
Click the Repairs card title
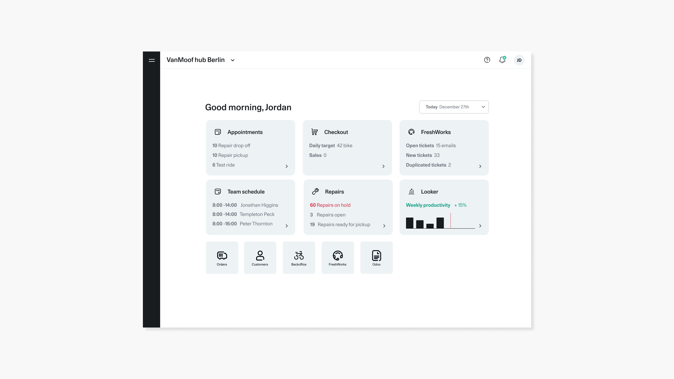334,192
